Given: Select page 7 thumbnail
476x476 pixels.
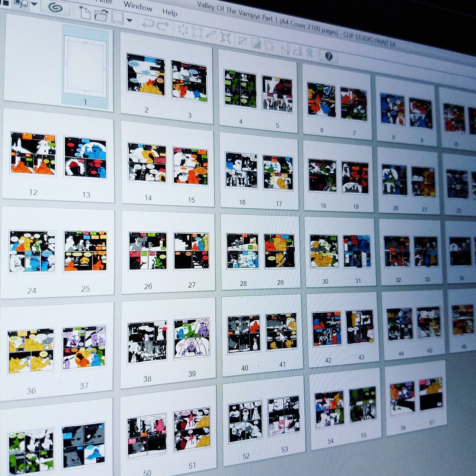Looking at the screenshot, I should coord(353,104).
